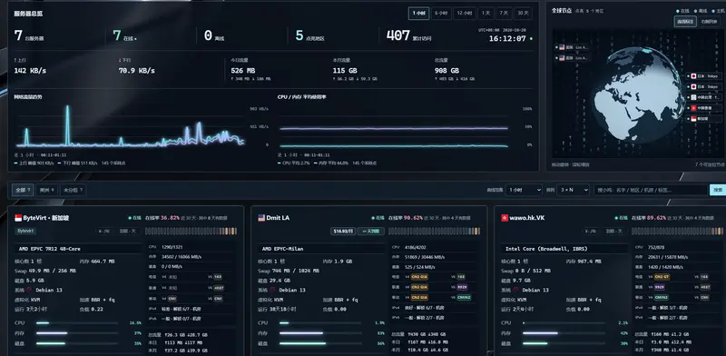Click 在线 status dot on Dmit LA card
The width and height of the screenshot is (726, 356).
pyautogui.click(x=373, y=218)
